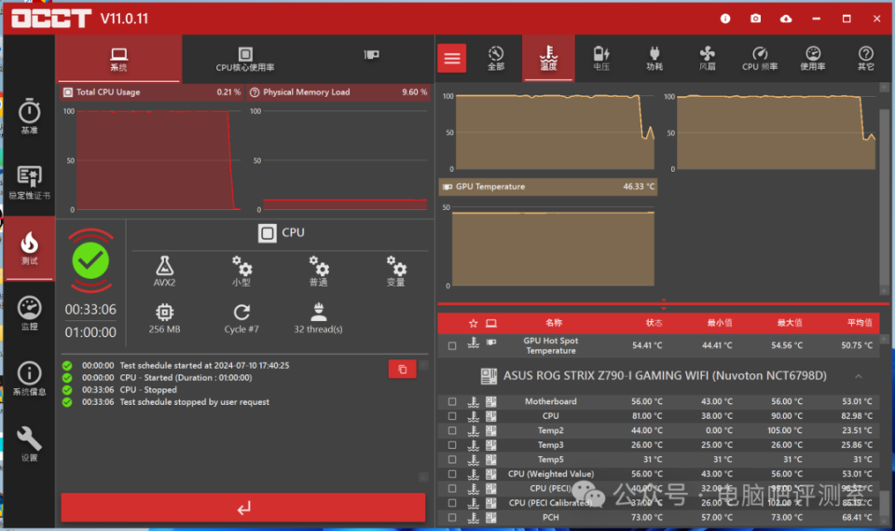Tick the CPU (Weighted Value) checkbox
The height and width of the screenshot is (531, 895).
pos(452,474)
